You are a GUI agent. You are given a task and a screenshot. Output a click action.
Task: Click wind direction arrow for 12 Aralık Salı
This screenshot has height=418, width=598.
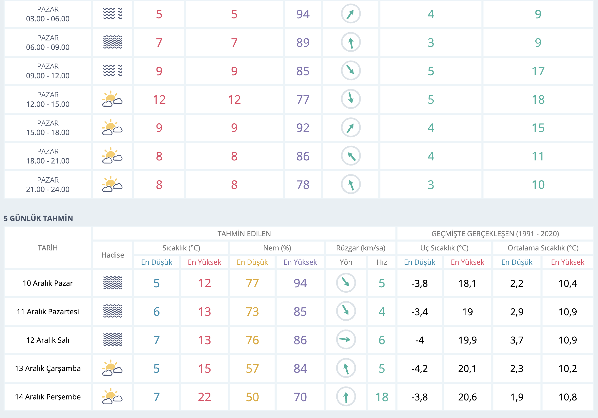346,340
